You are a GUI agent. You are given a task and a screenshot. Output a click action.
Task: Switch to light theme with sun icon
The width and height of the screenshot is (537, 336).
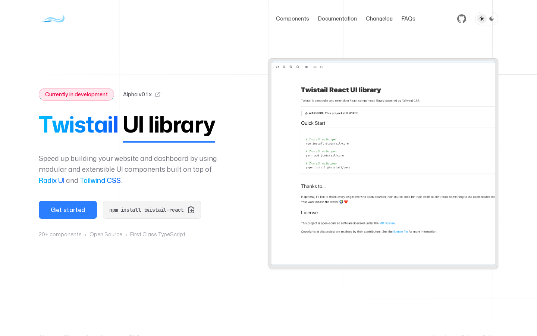[482, 19]
